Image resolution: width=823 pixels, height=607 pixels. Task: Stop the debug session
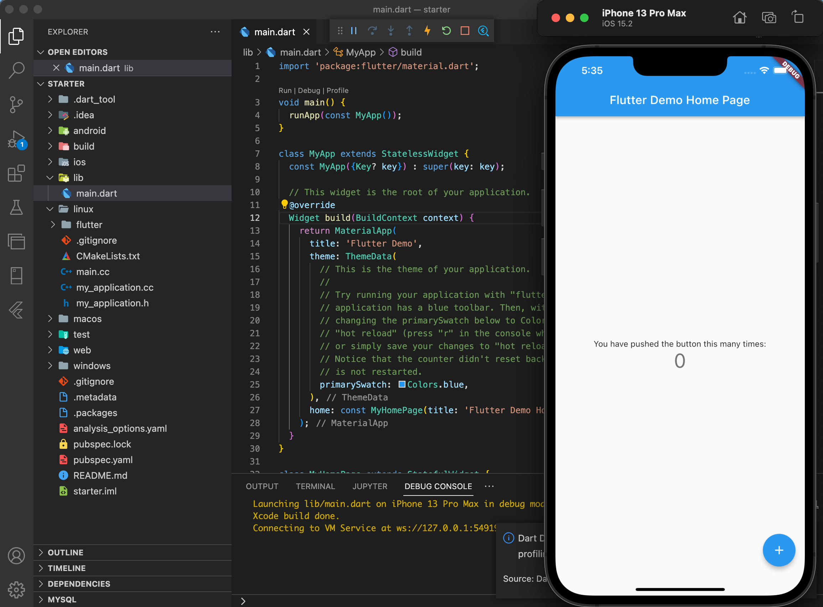[x=465, y=31]
